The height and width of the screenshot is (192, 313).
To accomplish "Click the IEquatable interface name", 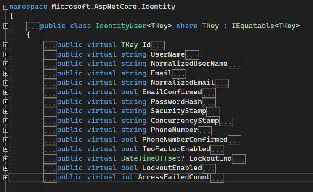I will (x=253, y=26).
